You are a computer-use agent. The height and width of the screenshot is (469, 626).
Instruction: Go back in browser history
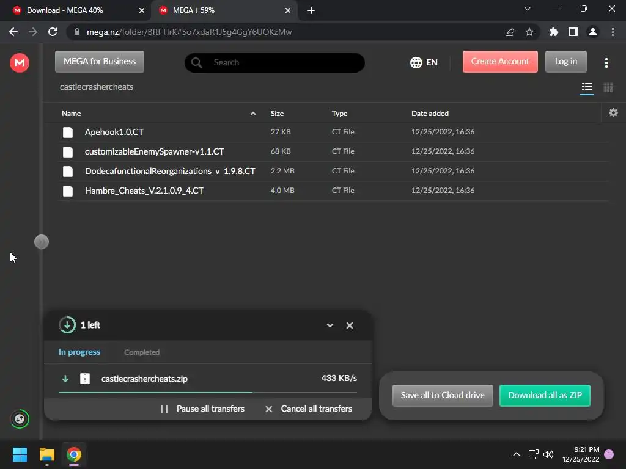(13, 32)
